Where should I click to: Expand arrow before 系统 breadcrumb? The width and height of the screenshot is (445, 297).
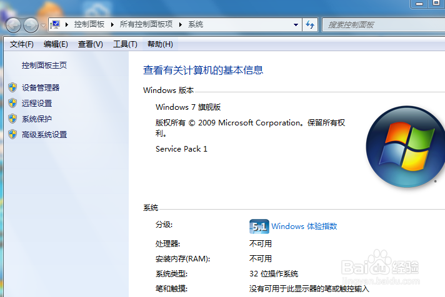(x=181, y=25)
